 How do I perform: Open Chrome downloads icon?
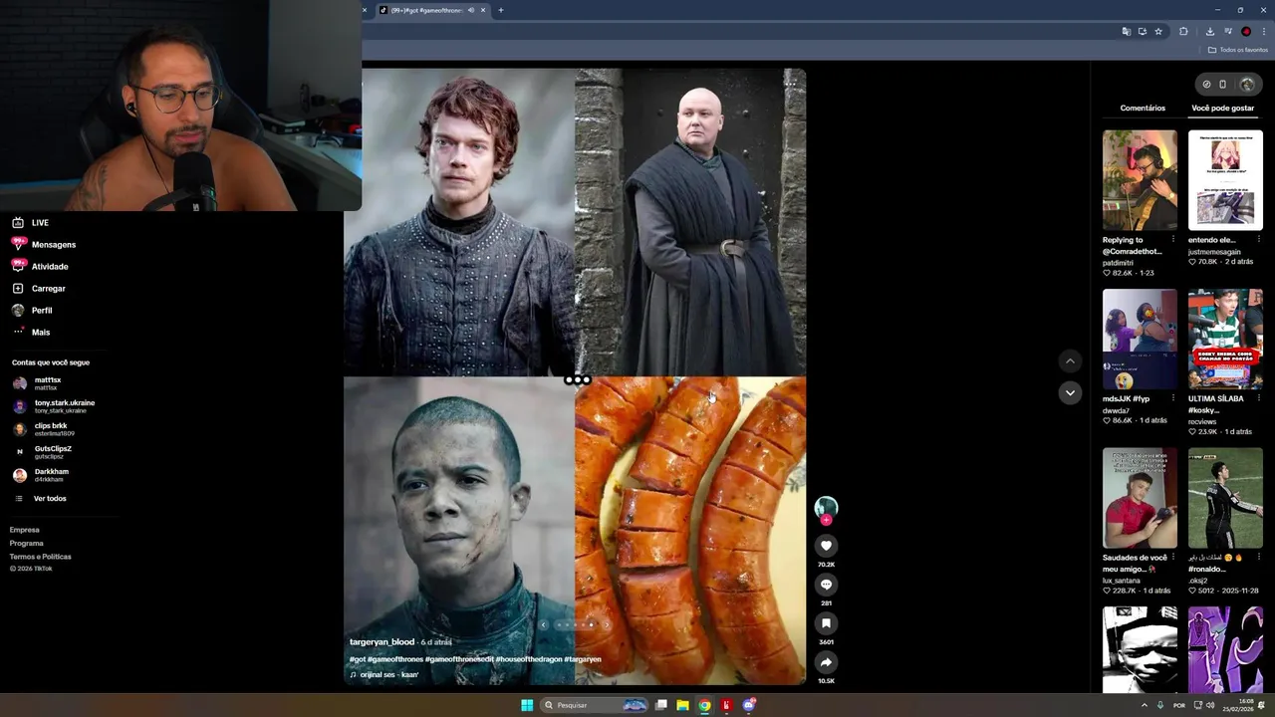pos(1210,31)
